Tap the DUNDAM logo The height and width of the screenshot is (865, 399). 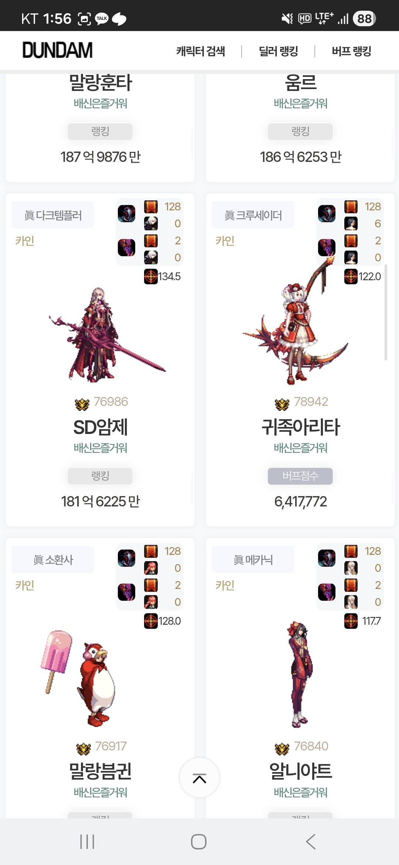pyautogui.click(x=57, y=50)
